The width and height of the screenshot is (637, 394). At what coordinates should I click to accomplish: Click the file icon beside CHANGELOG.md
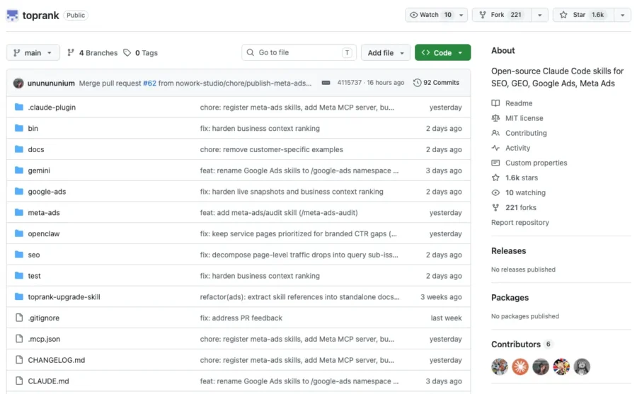point(18,360)
